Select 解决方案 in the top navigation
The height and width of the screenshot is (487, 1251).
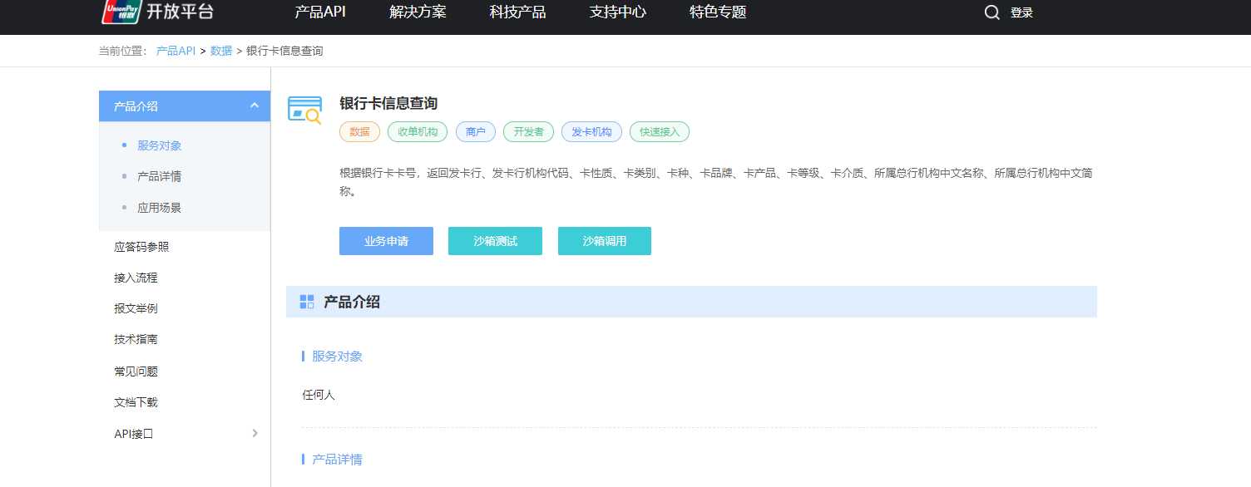pyautogui.click(x=418, y=12)
